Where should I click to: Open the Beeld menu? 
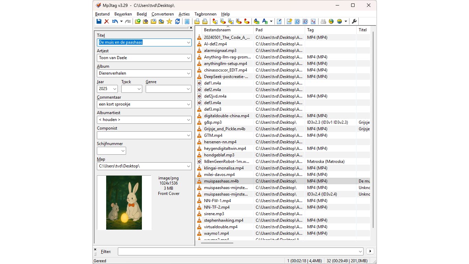142,14
